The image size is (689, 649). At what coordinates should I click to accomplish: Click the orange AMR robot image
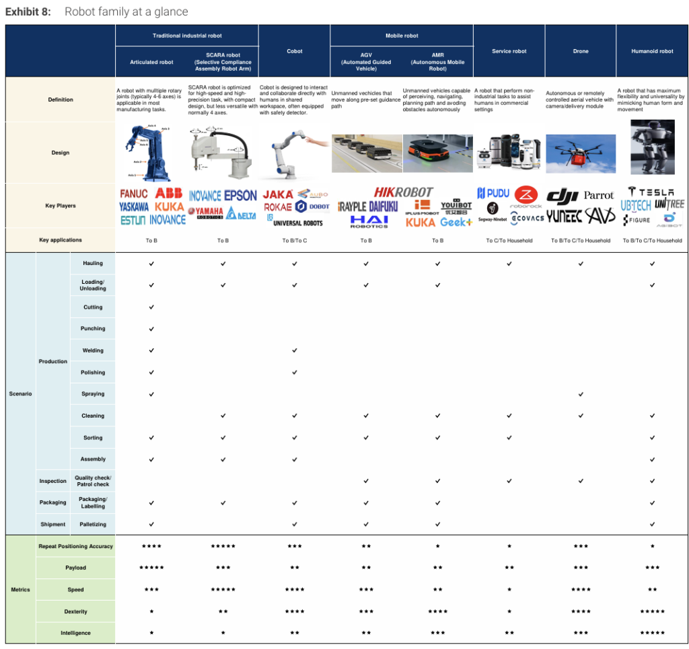click(x=438, y=153)
